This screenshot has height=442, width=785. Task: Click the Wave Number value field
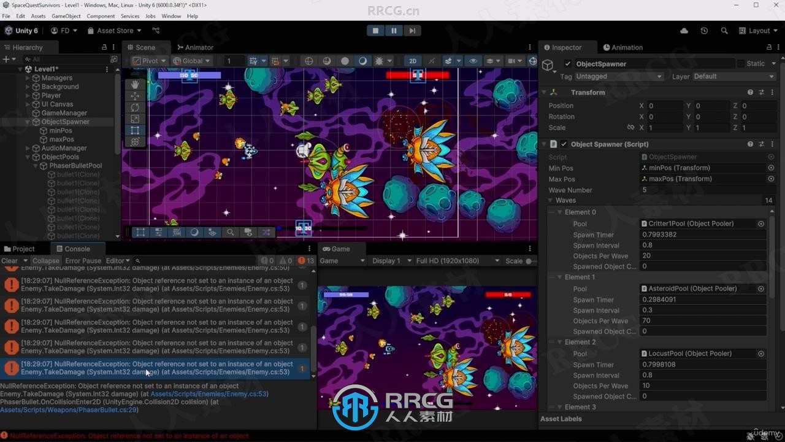[708, 190]
